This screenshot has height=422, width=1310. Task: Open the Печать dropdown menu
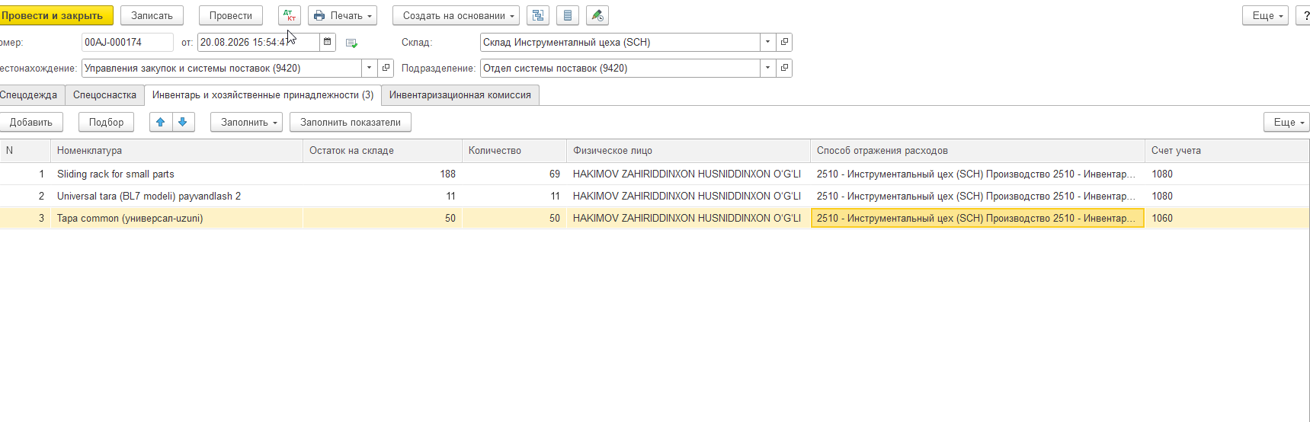coord(343,15)
